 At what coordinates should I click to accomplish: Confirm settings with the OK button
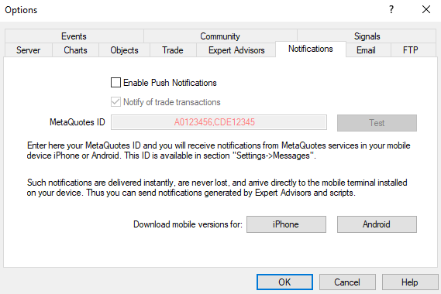(x=284, y=282)
